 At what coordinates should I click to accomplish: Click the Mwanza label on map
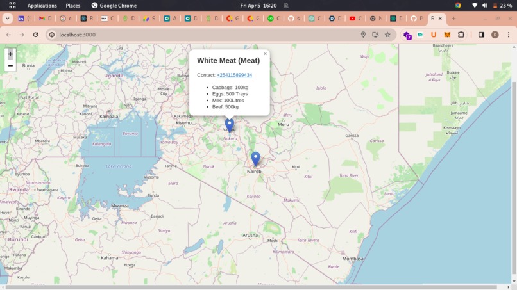tap(120, 205)
